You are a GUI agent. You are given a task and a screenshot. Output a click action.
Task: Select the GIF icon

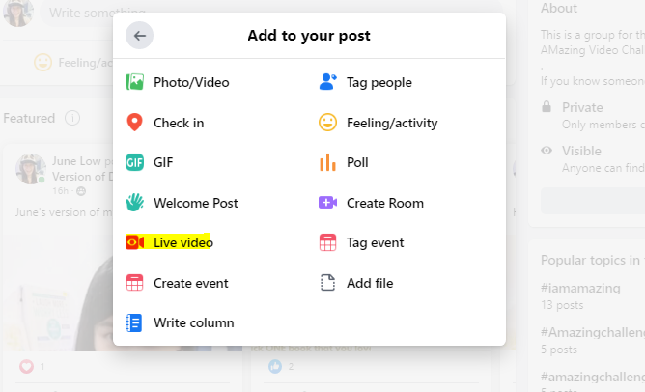point(135,163)
